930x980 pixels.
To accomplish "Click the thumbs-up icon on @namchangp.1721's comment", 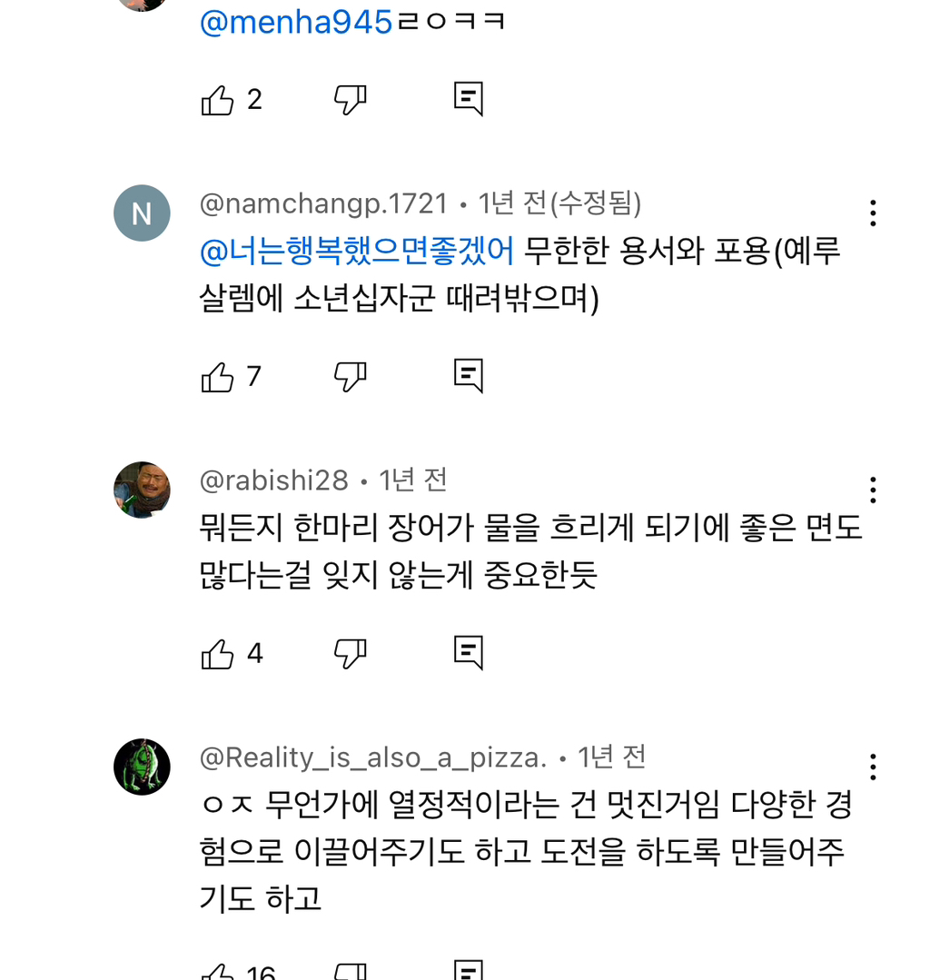I will pos(217,376).
